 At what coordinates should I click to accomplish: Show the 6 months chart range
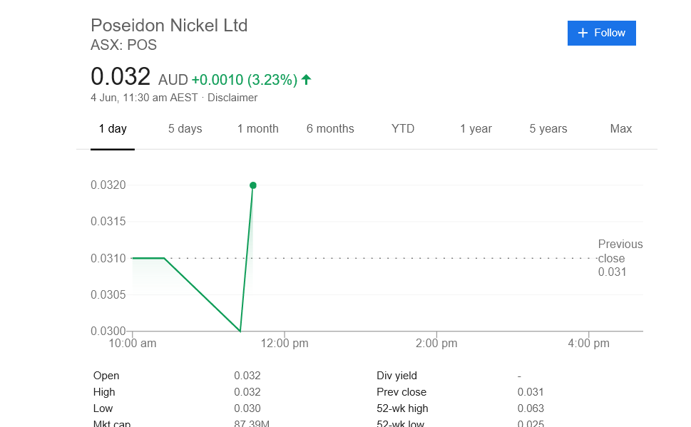coord(330,129)
